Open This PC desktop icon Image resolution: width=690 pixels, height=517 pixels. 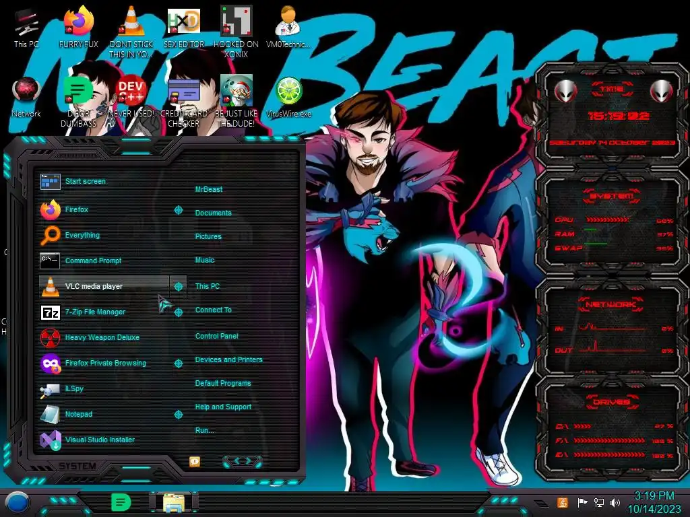[x=26, y=27]
